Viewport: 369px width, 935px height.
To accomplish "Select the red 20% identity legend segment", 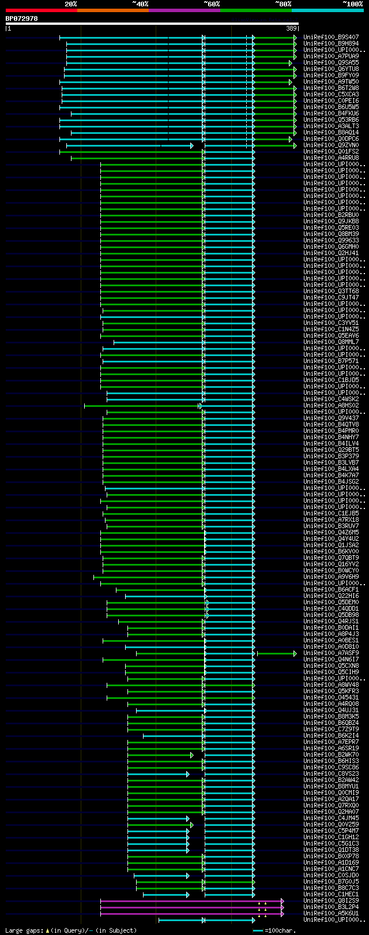I will pyautogui.click(x=42, y=10).
